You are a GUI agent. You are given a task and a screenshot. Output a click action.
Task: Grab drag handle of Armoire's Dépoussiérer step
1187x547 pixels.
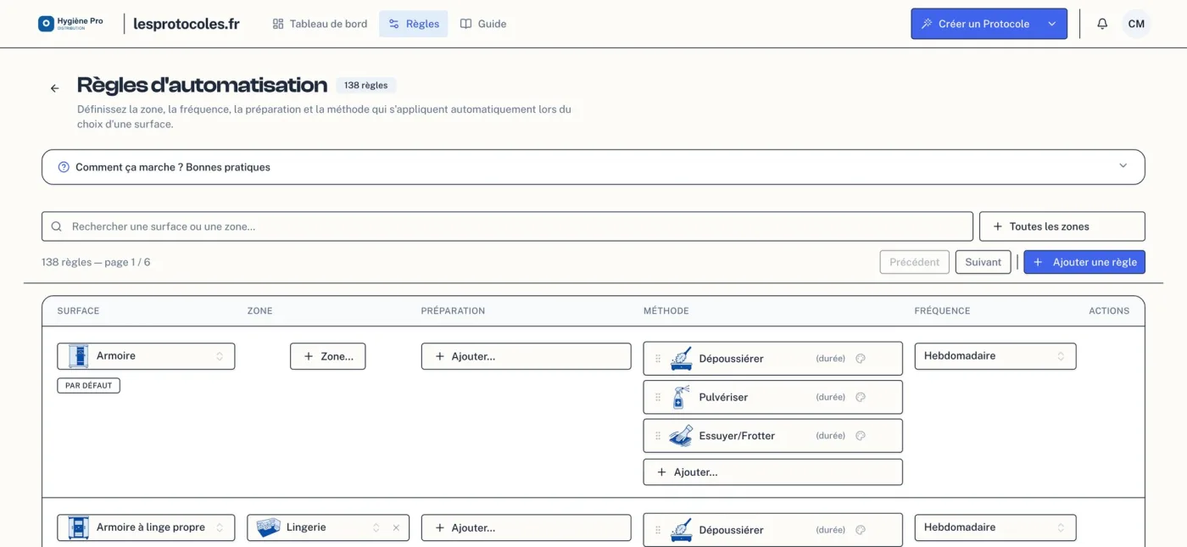point(658,359)
